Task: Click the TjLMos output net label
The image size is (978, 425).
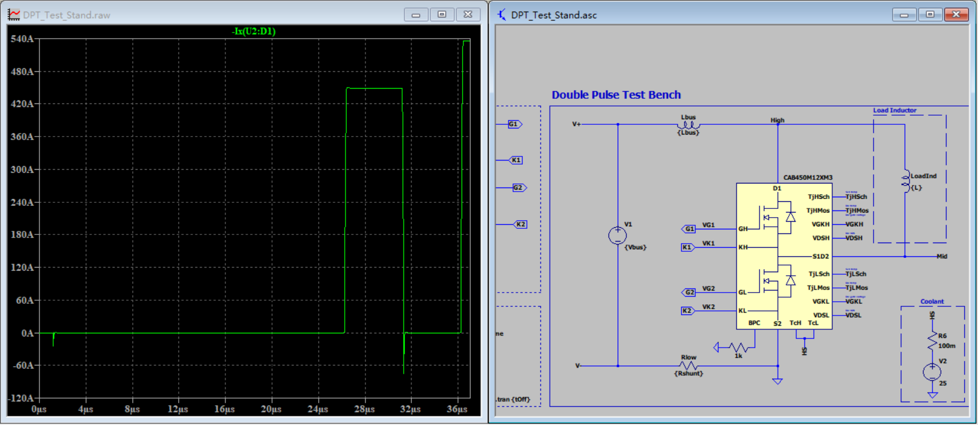Action: 857,288
